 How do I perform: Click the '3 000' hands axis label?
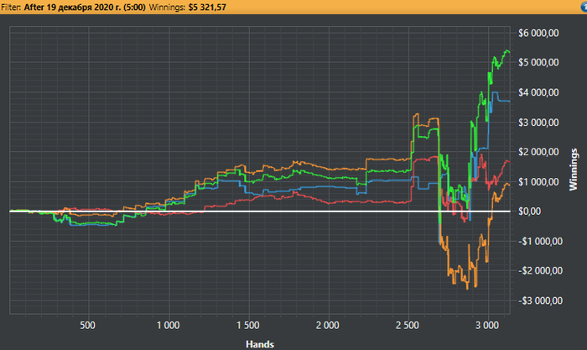(487, 325)
